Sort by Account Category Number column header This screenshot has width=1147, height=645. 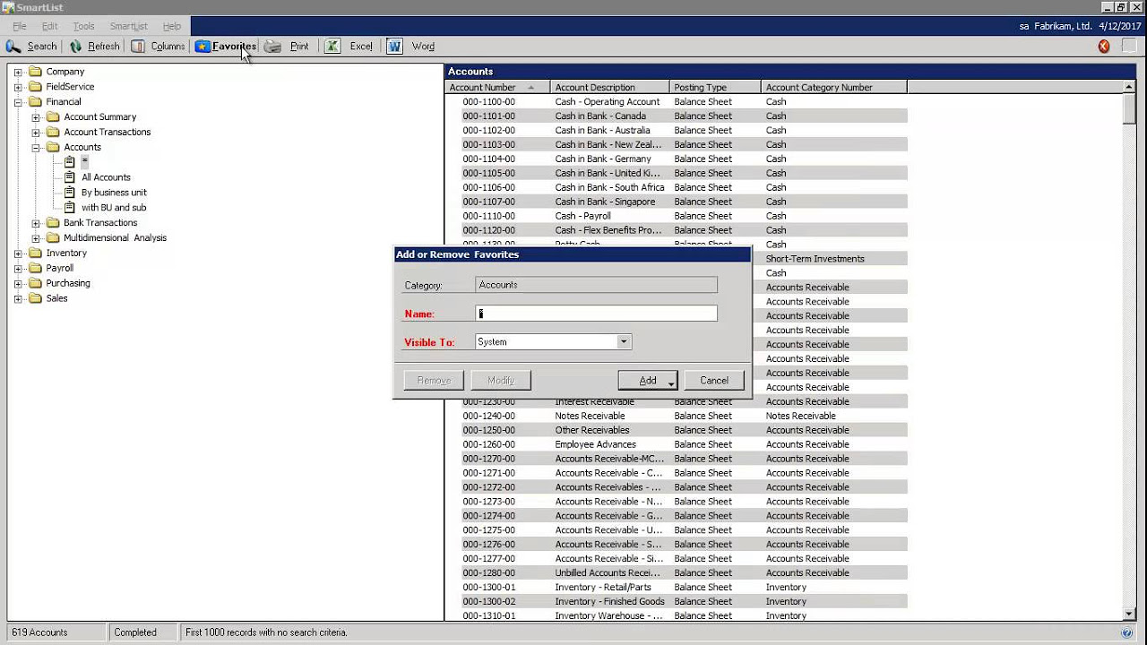point(833,88)
